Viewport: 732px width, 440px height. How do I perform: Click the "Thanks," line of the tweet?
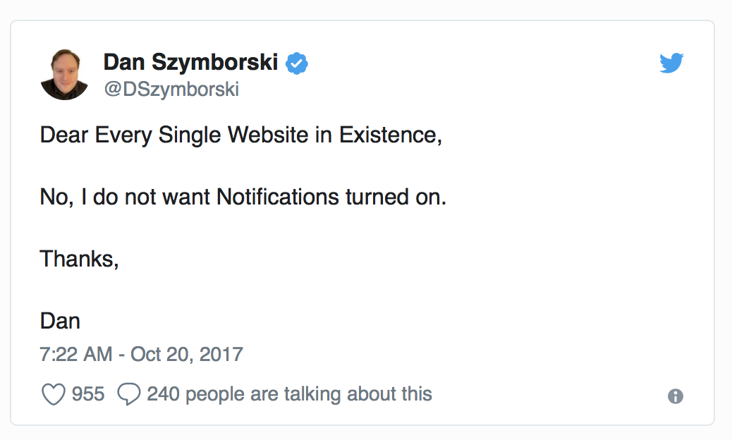[79, 259]
